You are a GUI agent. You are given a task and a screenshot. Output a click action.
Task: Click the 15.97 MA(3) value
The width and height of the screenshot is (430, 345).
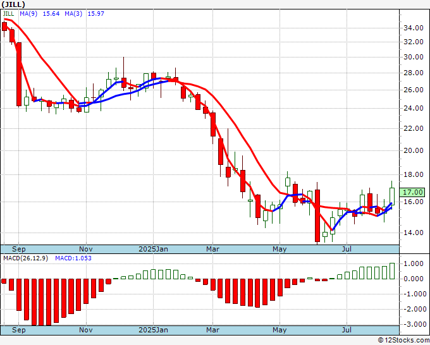point(95,13)
